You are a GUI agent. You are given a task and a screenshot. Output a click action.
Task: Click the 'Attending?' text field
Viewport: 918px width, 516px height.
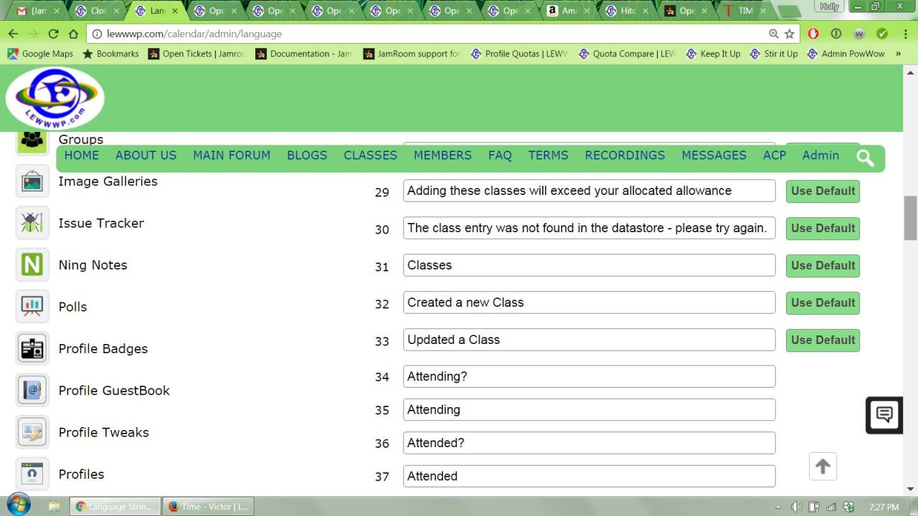(x=588, y=377)
